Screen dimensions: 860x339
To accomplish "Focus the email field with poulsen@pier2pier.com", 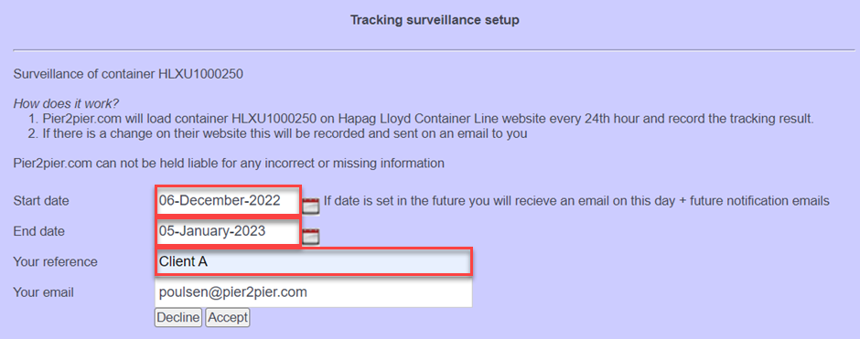I will [313, 292].
